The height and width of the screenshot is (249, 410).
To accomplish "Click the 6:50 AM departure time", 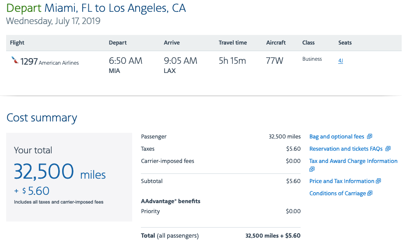I will [126, 61].
